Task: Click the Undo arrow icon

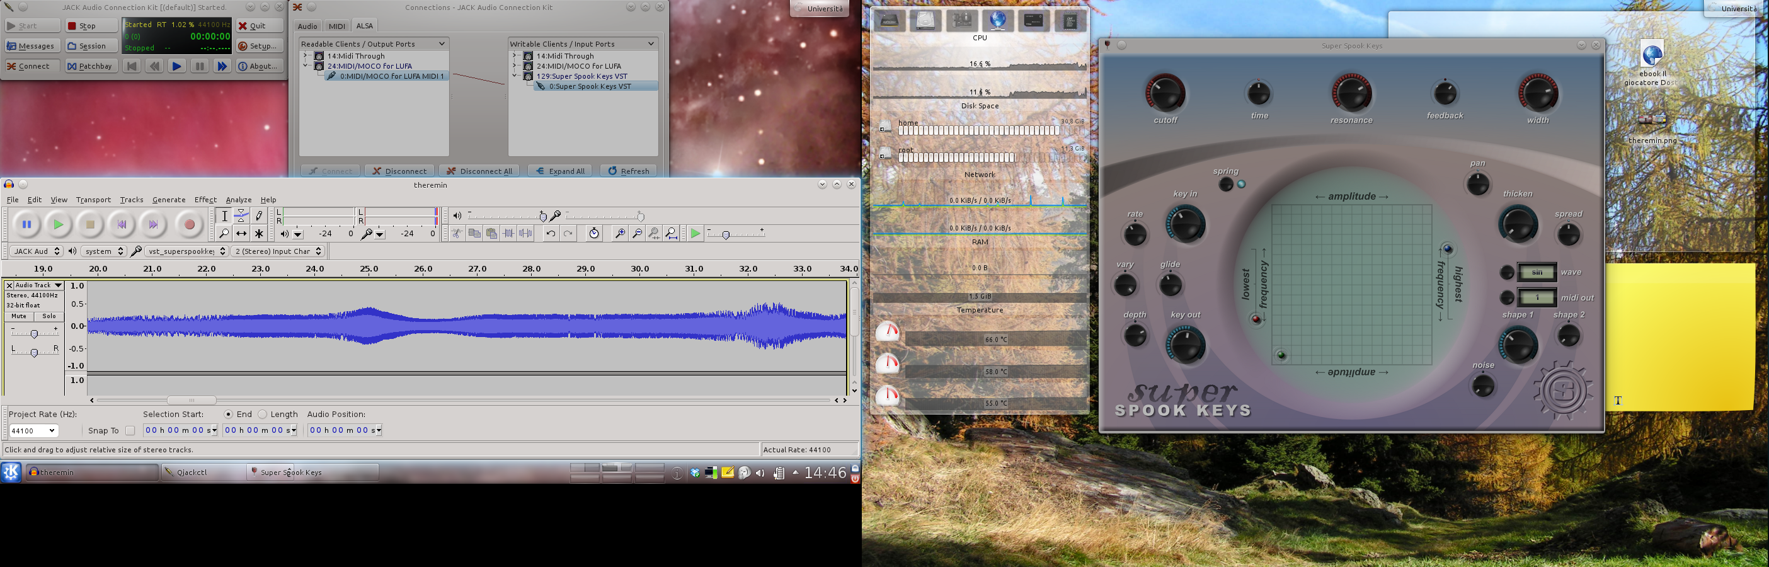Action: 551,234
